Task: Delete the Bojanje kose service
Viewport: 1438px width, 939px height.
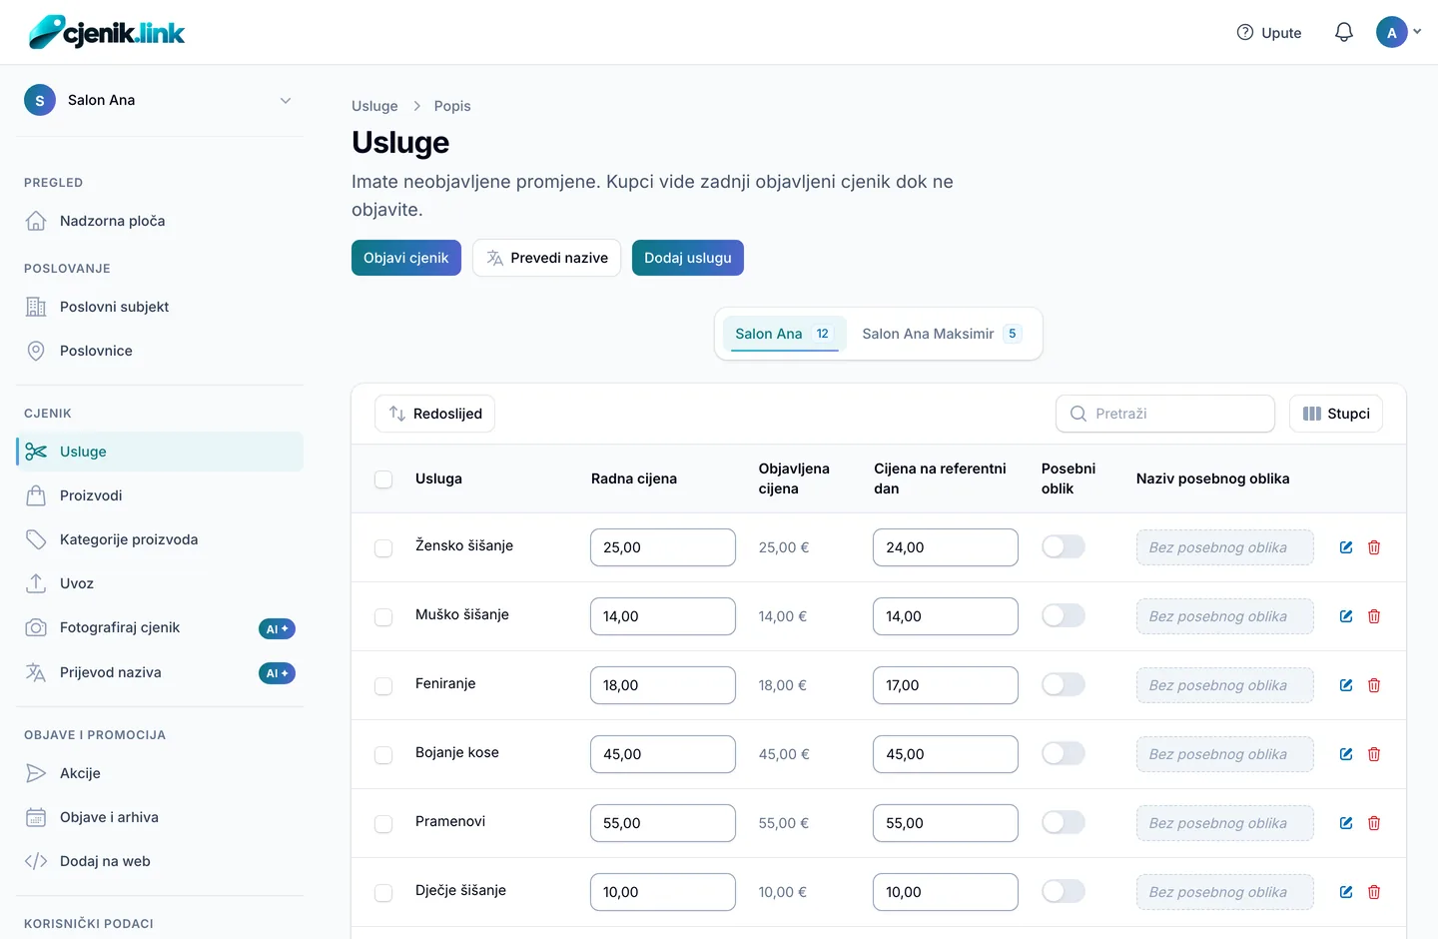Action: click(1374, 754)
